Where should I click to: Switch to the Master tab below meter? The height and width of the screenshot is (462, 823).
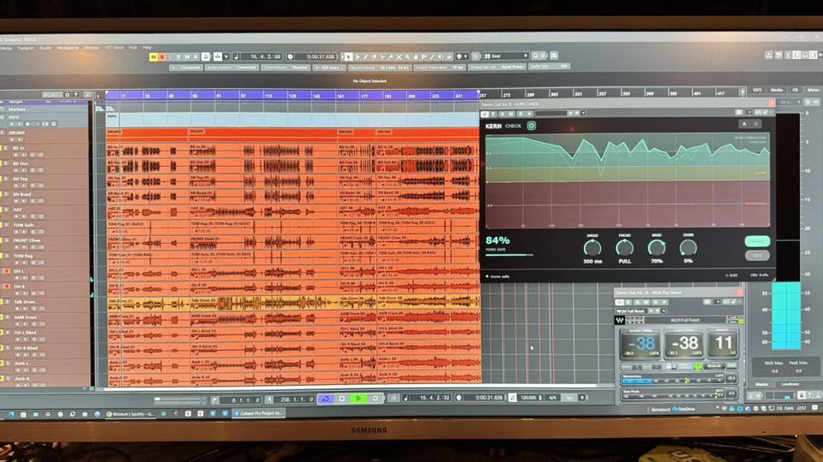click(761, 384)
